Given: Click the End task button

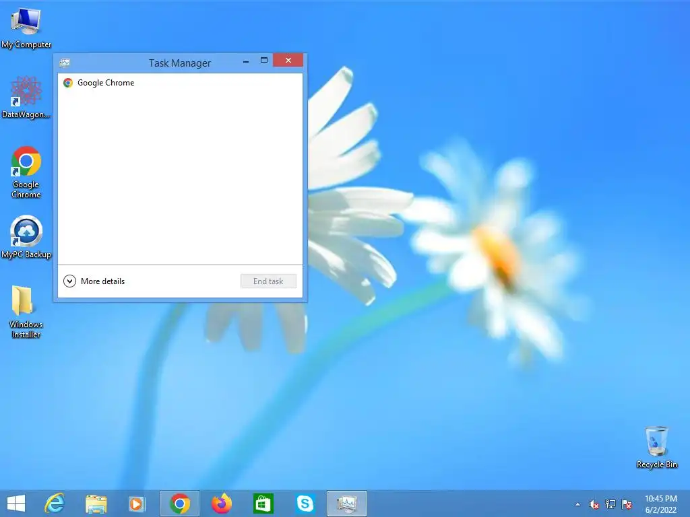Looking at the screenshot, I should (x=268, y=281).
